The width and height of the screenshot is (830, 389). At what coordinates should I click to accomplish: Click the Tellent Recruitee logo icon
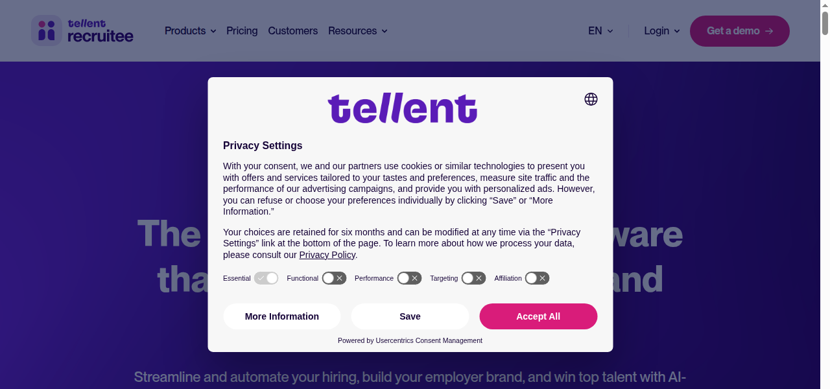click(x=47, y=30)
